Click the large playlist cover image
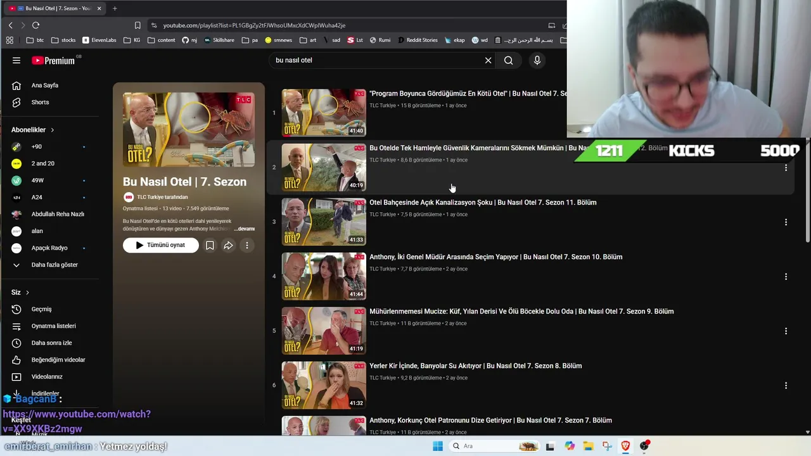 (189, 130)
